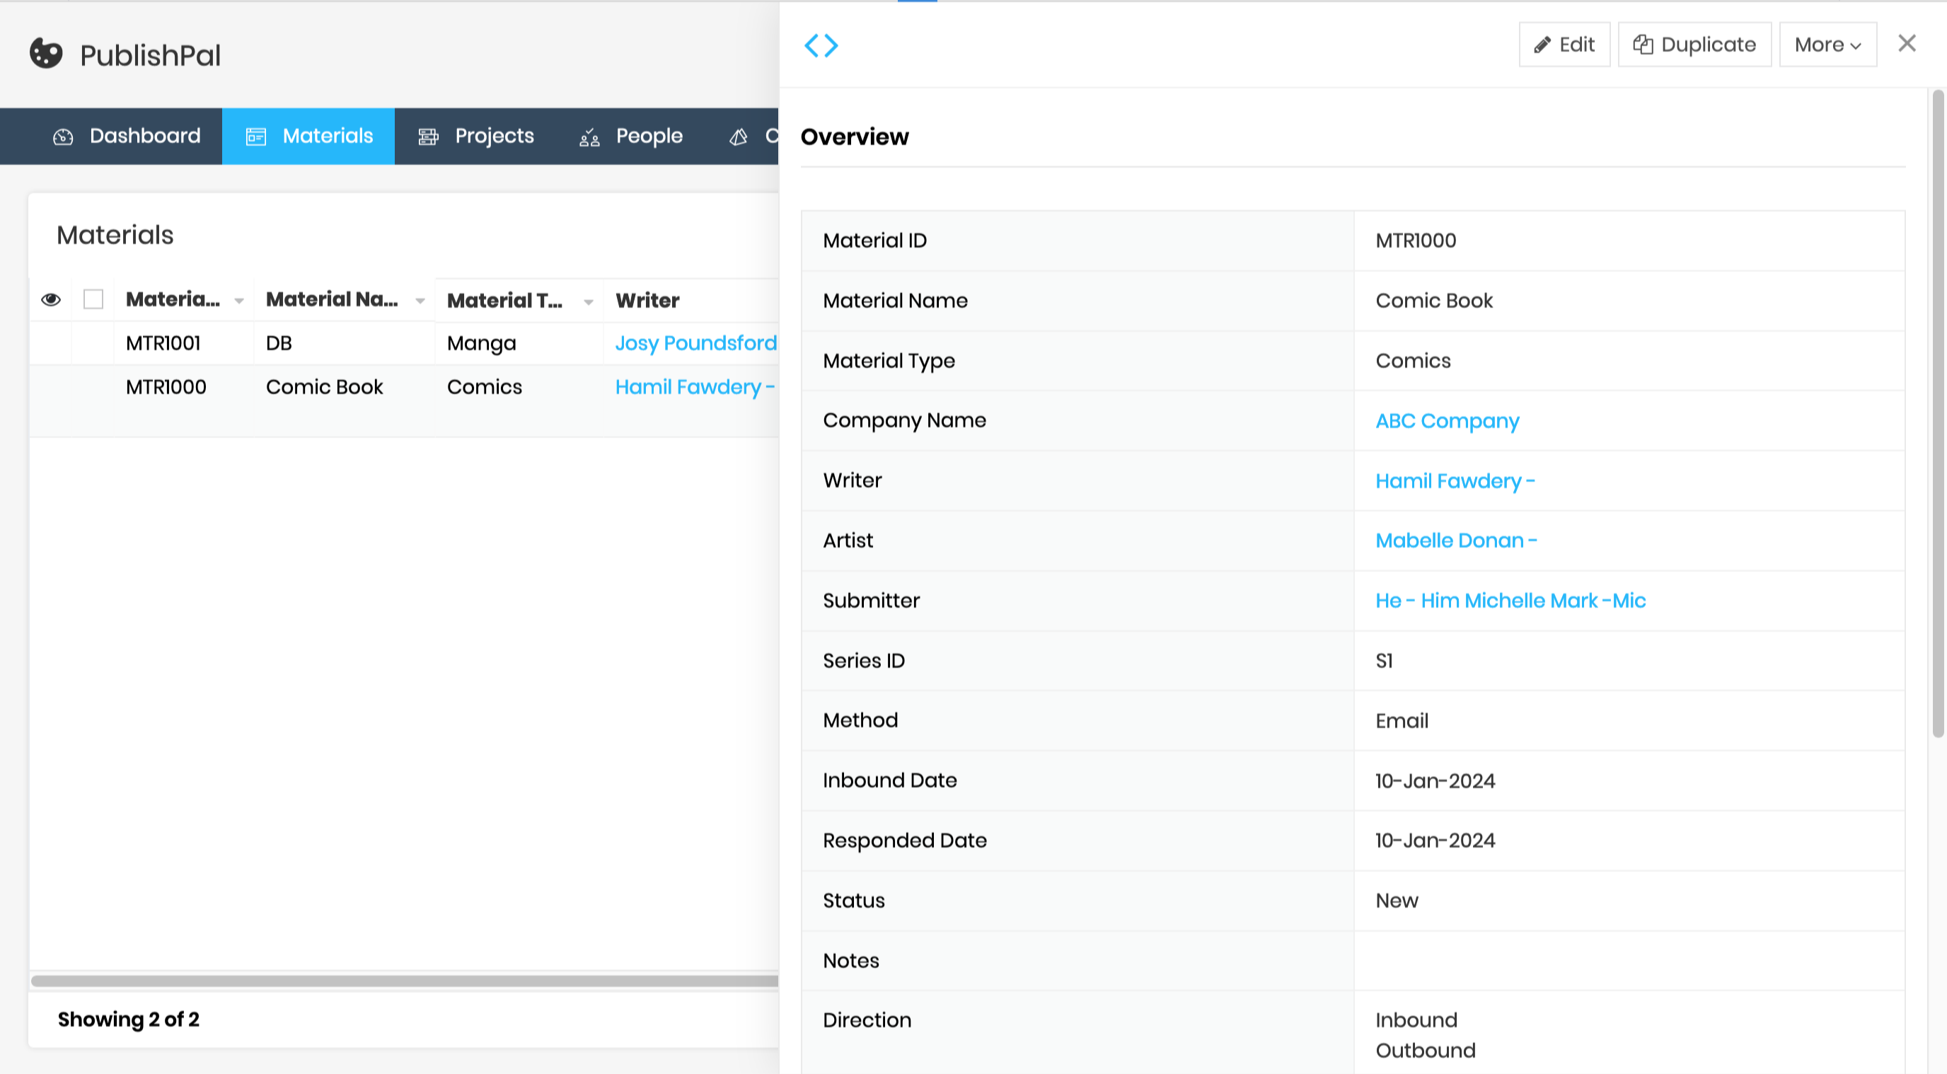Screen dimensions: 1947x1074
Task: Click the Responded Date value
Action: pyautogui.click(x=1435, y=841)
